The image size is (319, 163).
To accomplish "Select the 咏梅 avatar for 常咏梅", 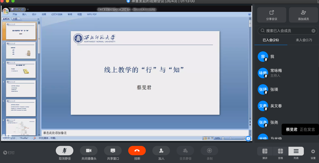I will [x=263, y=73].
